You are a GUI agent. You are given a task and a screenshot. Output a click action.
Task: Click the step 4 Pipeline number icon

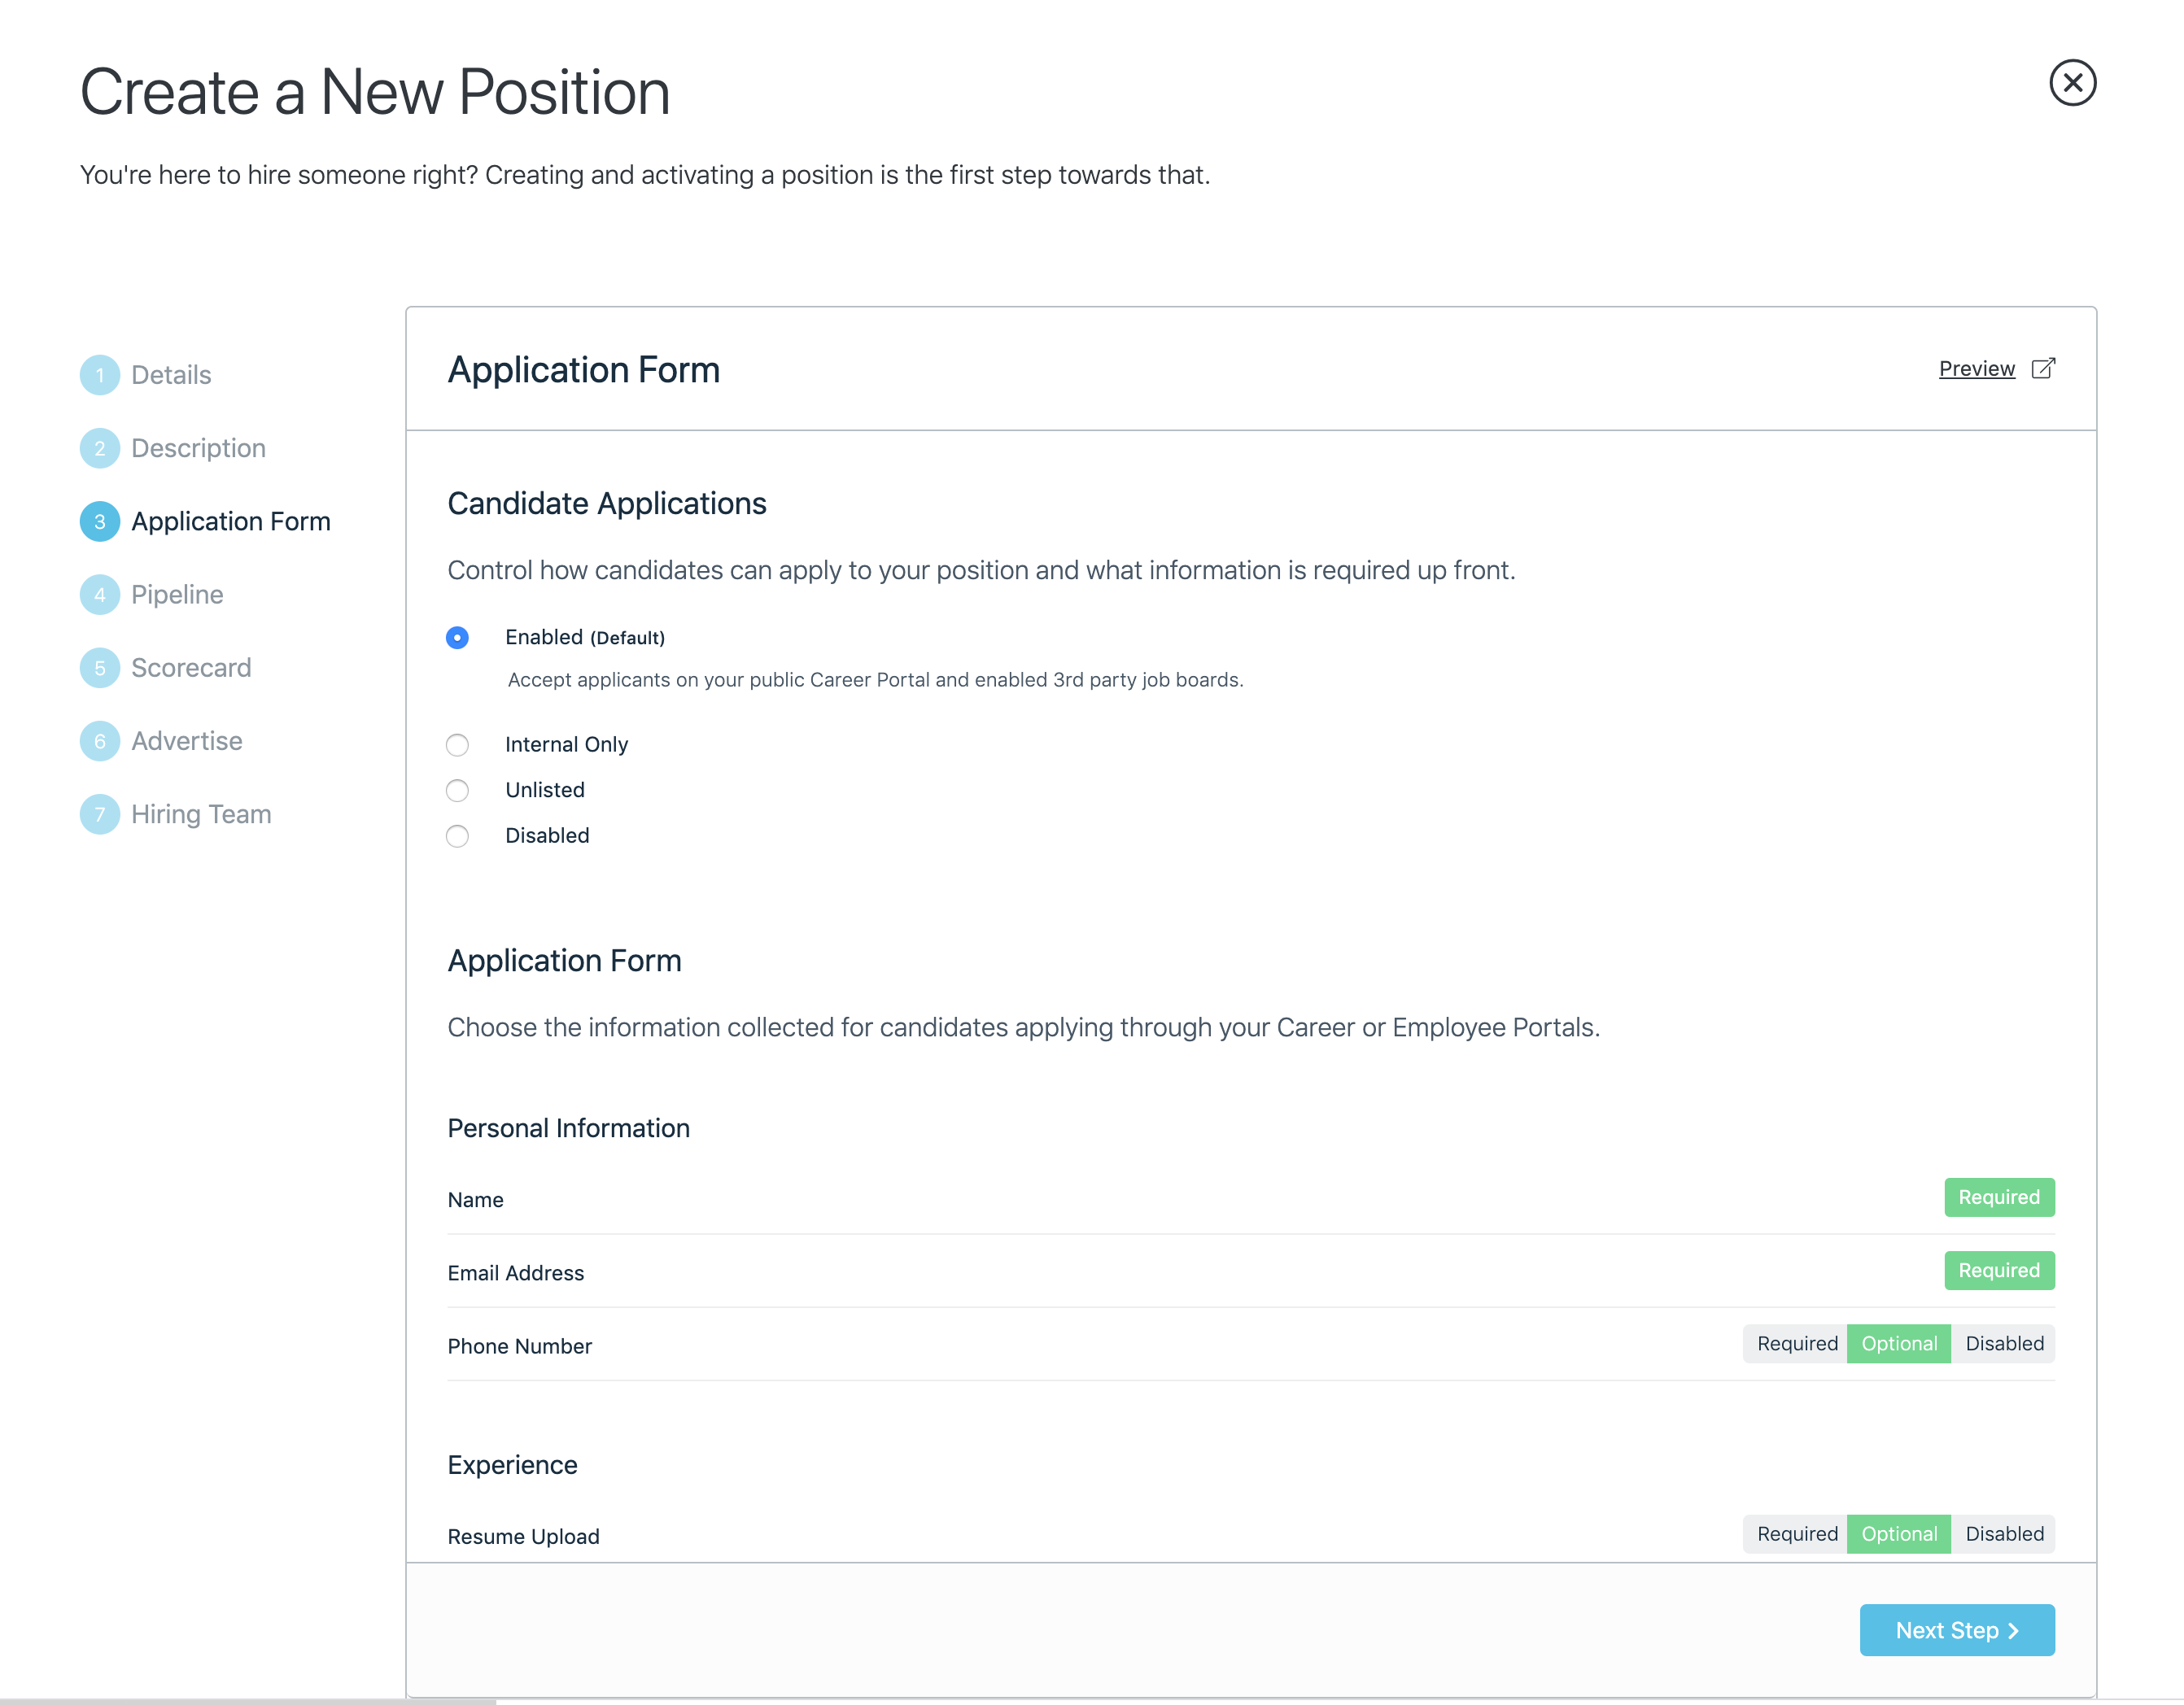[x=100, y=595]
